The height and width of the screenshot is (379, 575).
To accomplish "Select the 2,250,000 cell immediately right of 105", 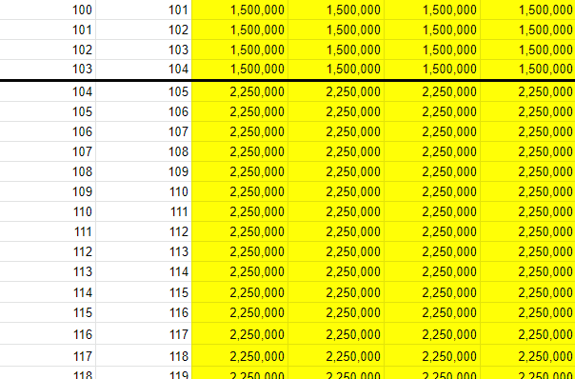I will (240, 91).
